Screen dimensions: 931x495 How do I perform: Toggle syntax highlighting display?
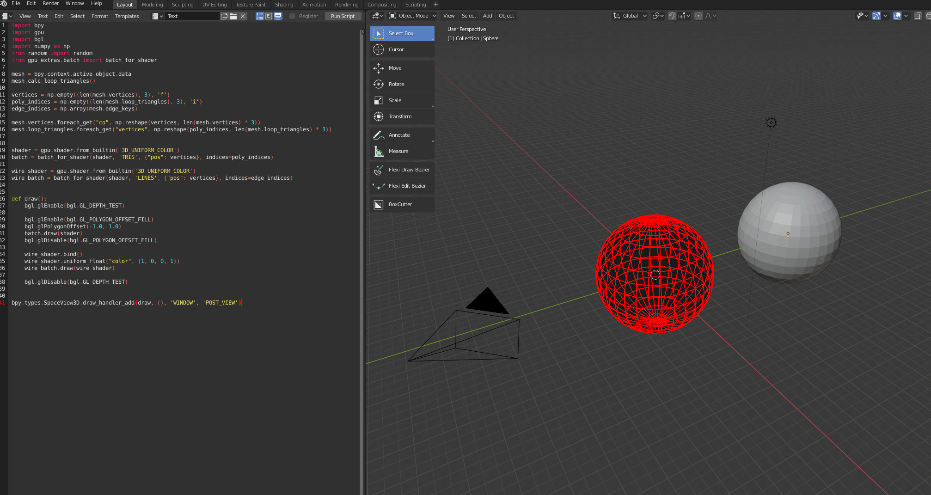[x=278, y=16]
